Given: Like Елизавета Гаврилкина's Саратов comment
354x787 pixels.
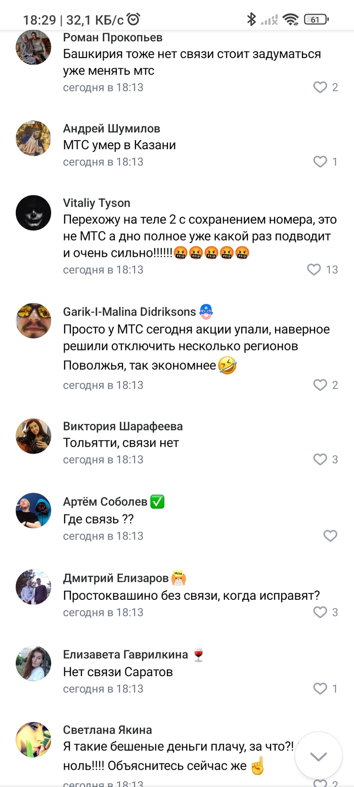Looking at the screenshot, I should click(320, 688).
